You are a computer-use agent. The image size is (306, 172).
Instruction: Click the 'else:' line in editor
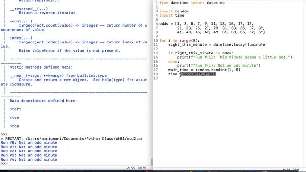(x=174, y=62)
